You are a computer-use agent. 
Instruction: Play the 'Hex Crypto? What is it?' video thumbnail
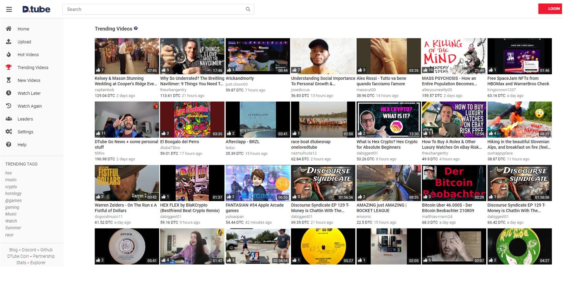click(x=388, y=119)
